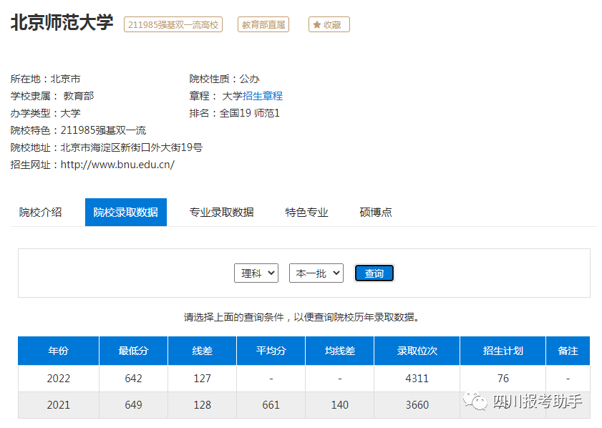Click the 649 minimum score cell
Viewport: 602px width, 428px height.
click(133, 405)
